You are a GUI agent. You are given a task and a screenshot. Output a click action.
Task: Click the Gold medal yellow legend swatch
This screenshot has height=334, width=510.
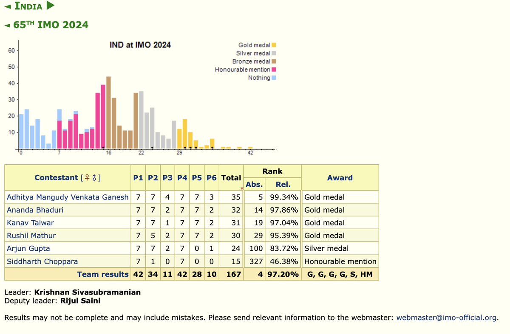274,45
